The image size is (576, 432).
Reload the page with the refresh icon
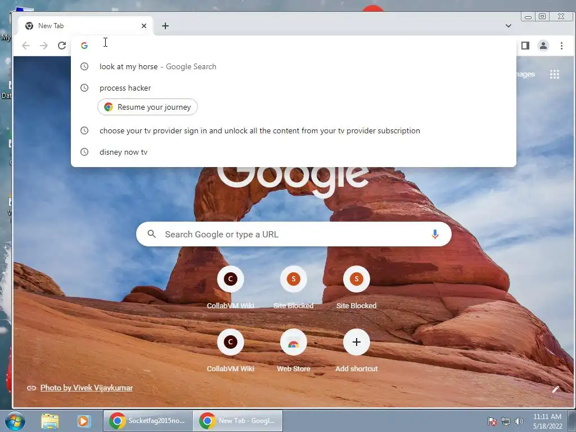(62, 46)
